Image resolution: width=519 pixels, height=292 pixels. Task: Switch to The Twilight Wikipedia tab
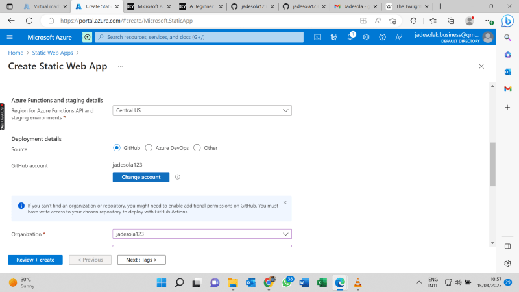click(x=407, y=6)
